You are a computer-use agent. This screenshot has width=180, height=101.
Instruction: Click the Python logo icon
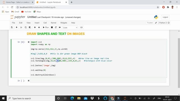click(x=156, y=17)
